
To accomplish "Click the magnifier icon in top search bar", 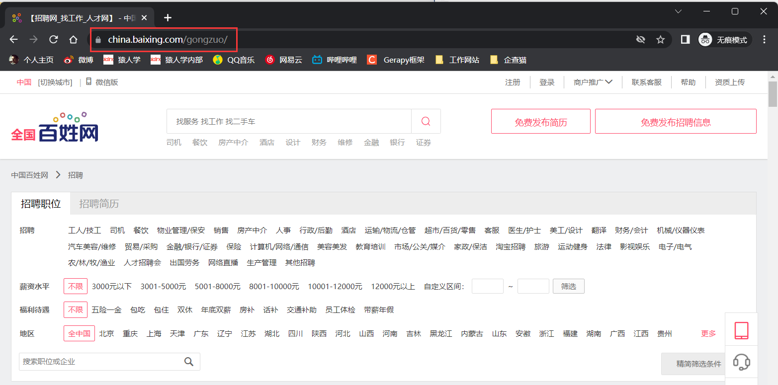I will (x=426, y=121).
